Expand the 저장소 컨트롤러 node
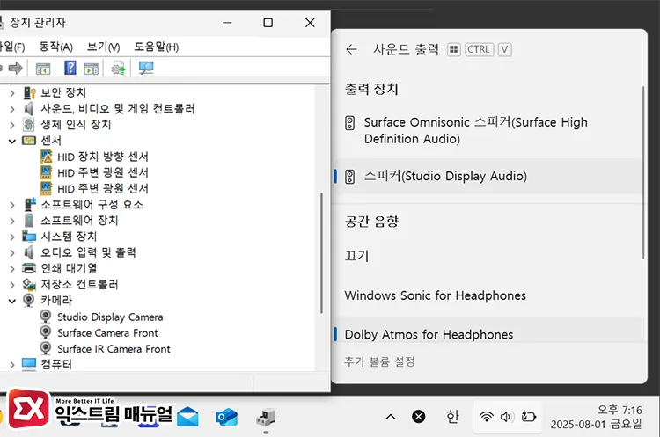 pyautogui.click(x=12, y=285)
